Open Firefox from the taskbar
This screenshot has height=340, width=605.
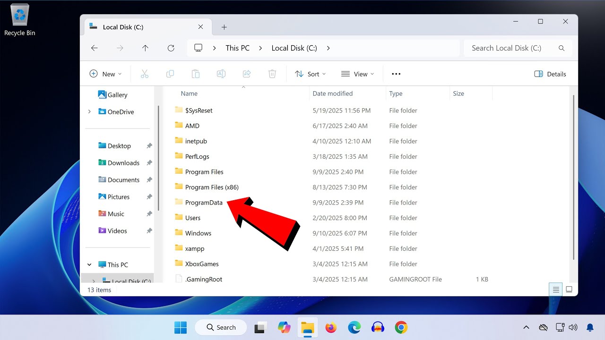[331, 327]
